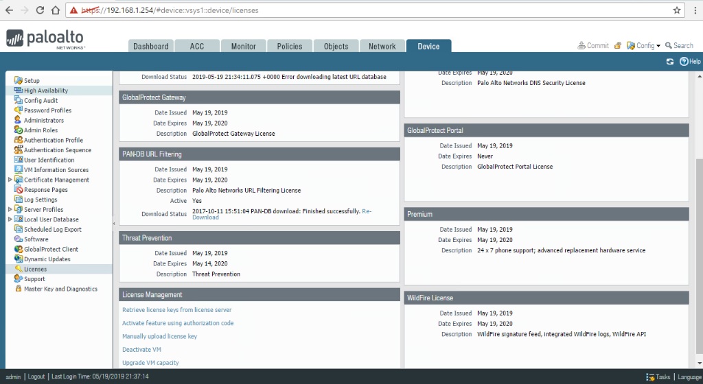Select the Authentication Sequence icon

(18, 150)
